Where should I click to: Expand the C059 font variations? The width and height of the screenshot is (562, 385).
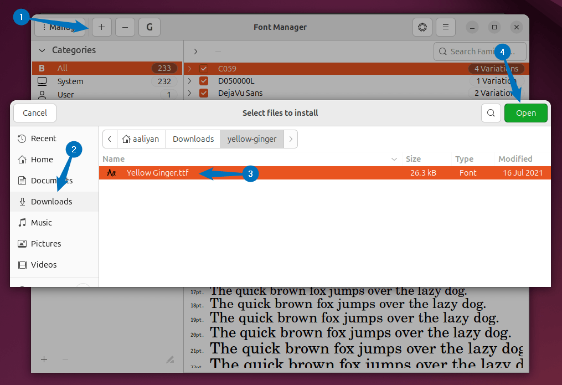[189, 68]
